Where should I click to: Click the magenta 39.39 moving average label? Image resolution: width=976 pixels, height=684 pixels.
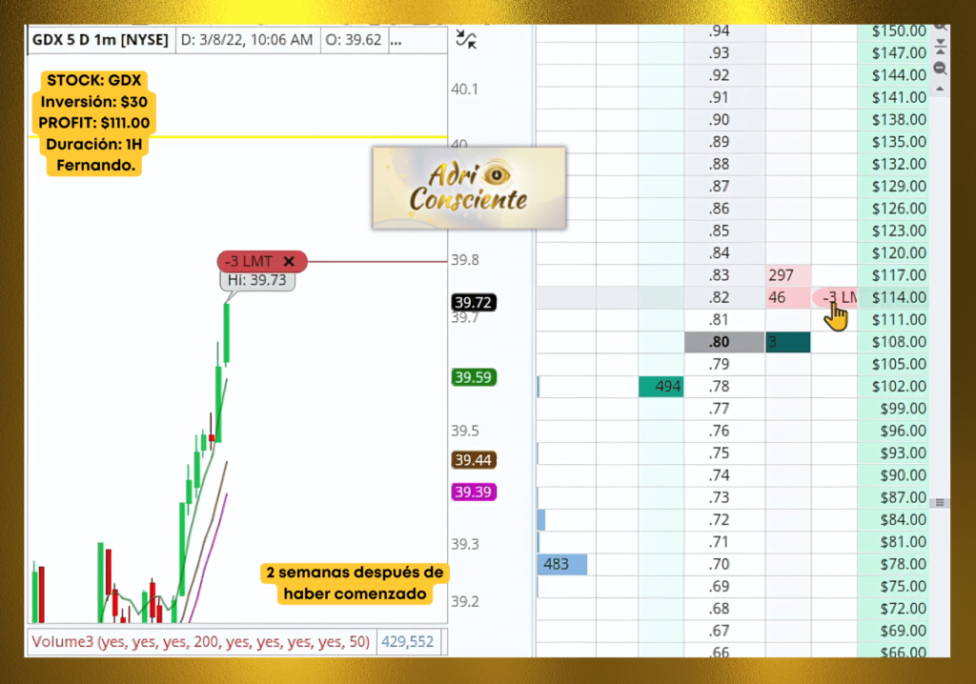tap(473, 492)
